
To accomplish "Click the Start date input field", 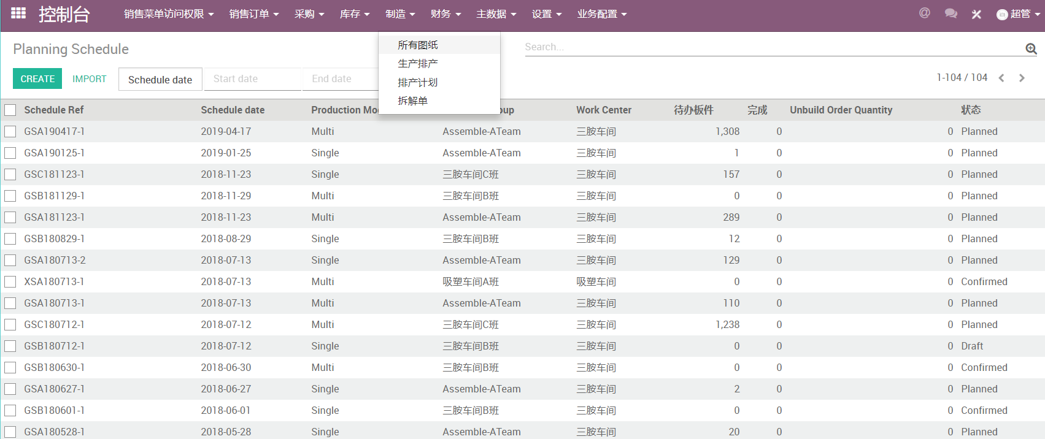I will [252, 78].
